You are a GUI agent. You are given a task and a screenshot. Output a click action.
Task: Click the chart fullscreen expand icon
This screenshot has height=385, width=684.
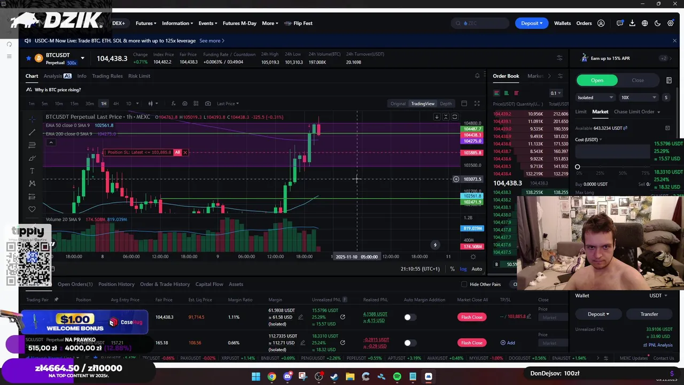click(x=477, y=103)
